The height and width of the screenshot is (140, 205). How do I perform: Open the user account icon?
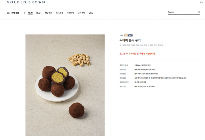[201, 2]
